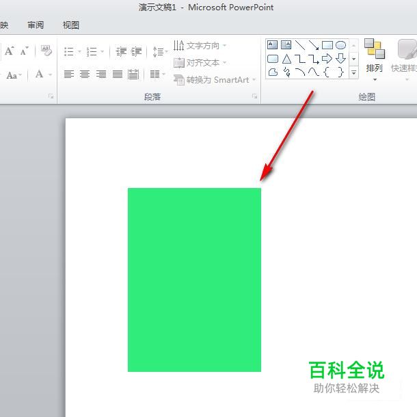Open 排列 arrange menu

click(375, 59)
